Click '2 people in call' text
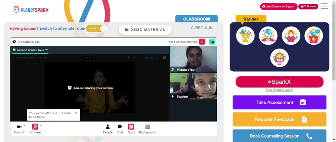The image size is (336, 142). (x=29, y=42)
